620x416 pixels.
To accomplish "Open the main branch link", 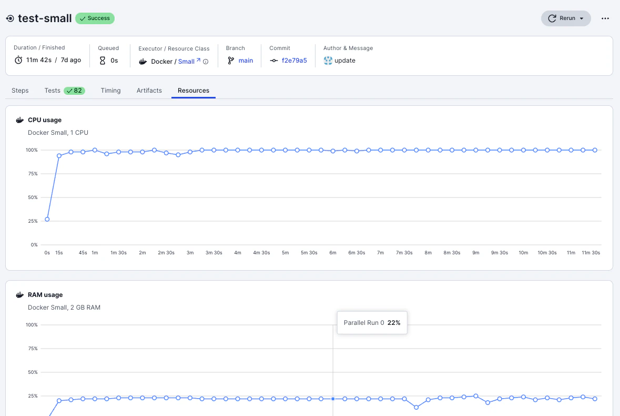I will (x=246, y=61).
